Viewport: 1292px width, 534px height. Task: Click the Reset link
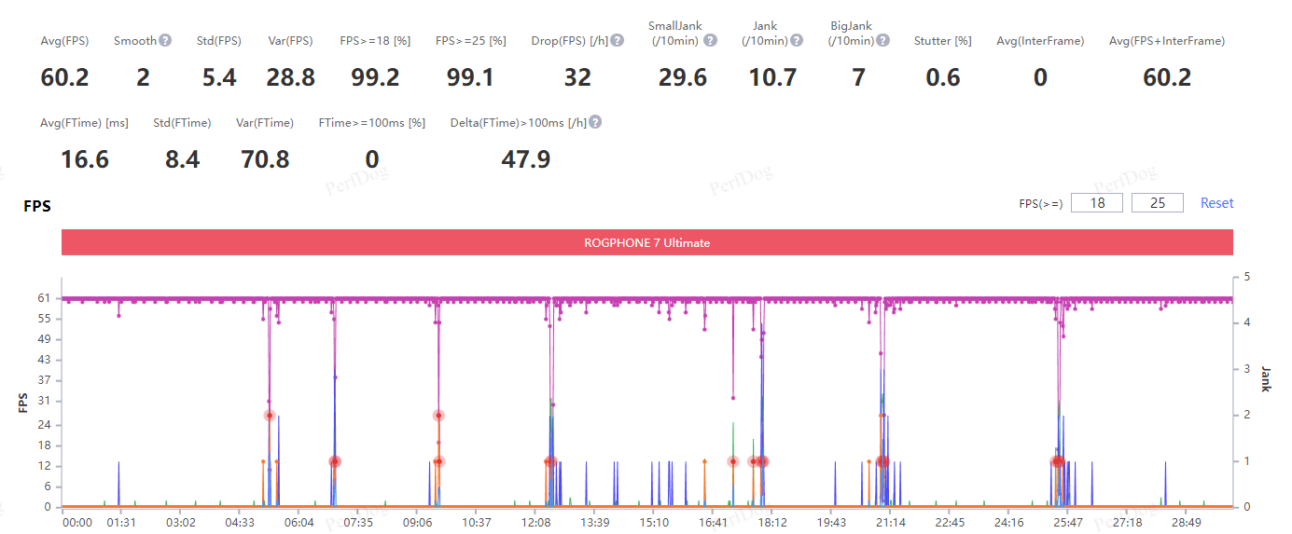click(x=1216, y=203)
